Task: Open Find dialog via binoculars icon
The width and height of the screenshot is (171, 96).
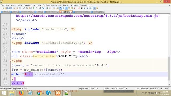Action: tap(40, 8)
